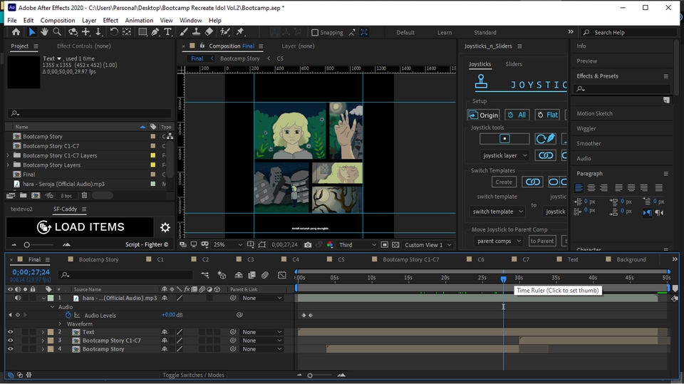Screen dimensions: 684x384
Task: Click the SF-Caddy thumbnail size slider
Action: (x=39, y=245)
